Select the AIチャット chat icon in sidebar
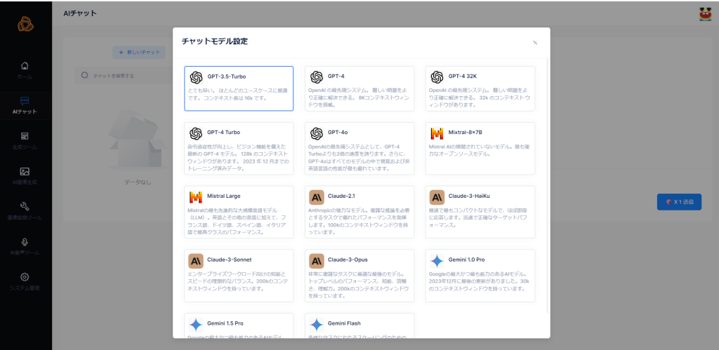 25,101
